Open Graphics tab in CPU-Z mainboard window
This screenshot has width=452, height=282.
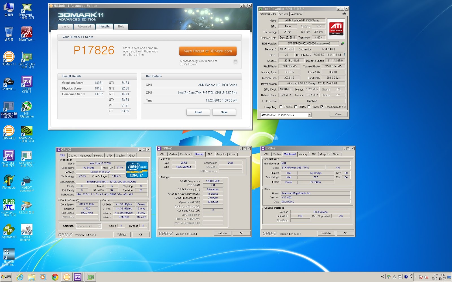[325, 154]
